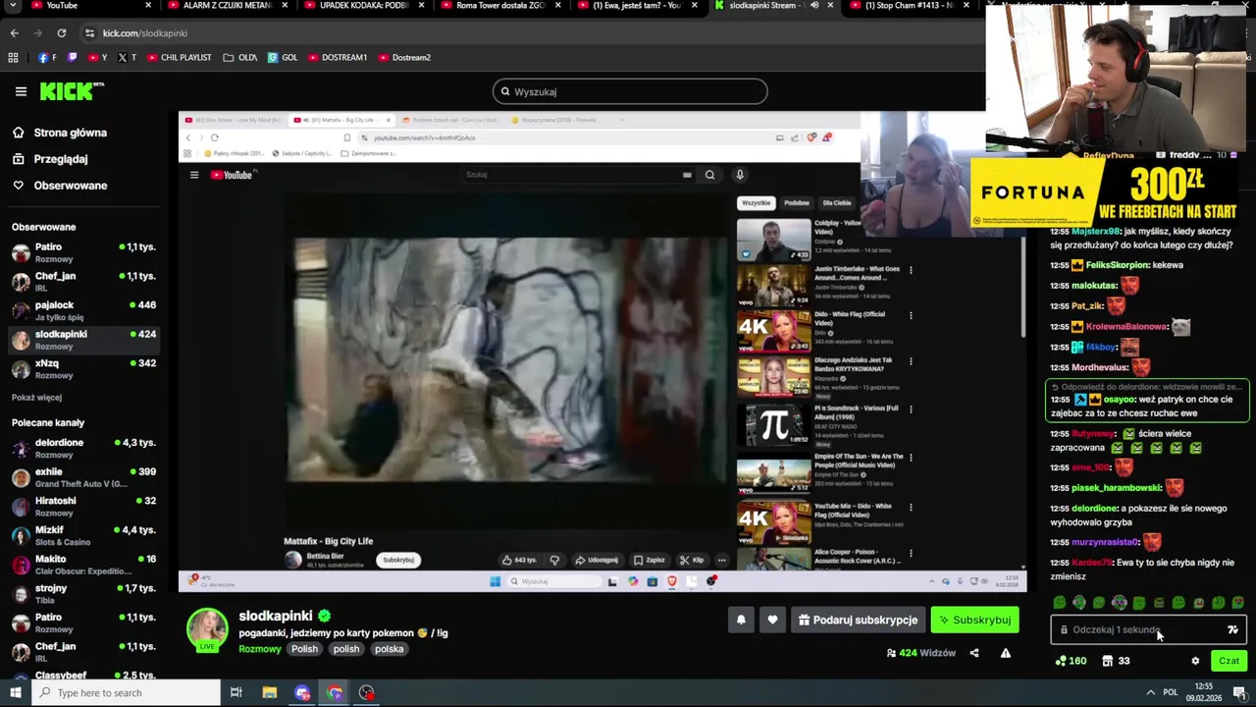Click the Polish tag under the stream title
Image resolution: width=1256 pixels, height=707 pixels.
click(x=304, y=649)
